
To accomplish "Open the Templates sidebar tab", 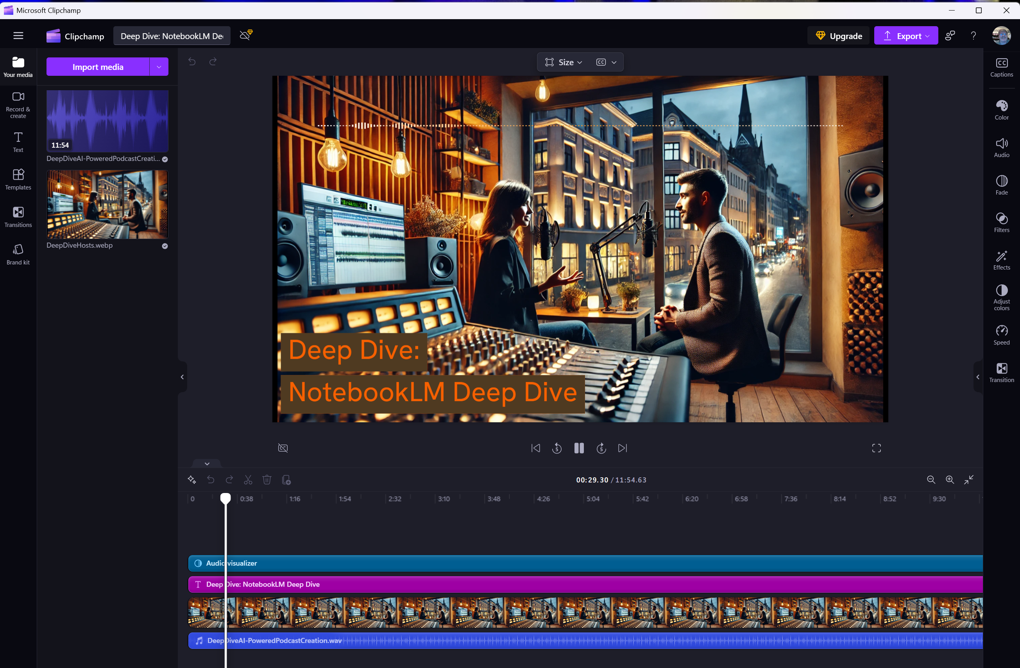I will (18, 180).
